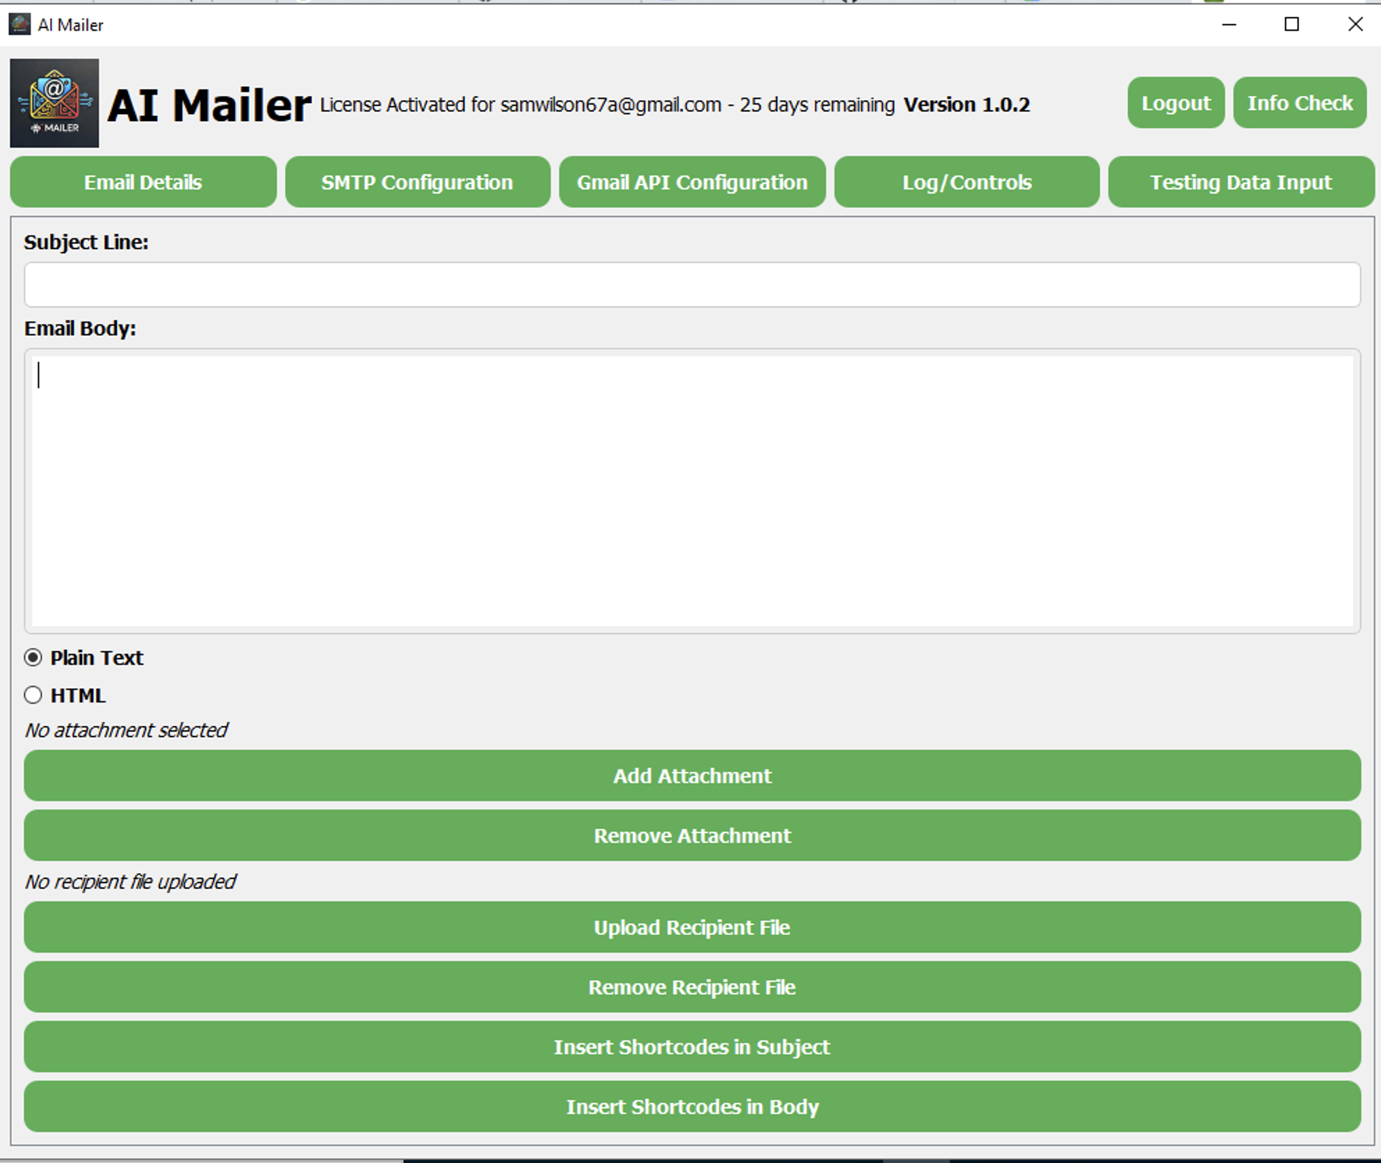The image size is (1381, 1163).
Task: Click the AI Mailer logo image
Action: click(54, 103)
